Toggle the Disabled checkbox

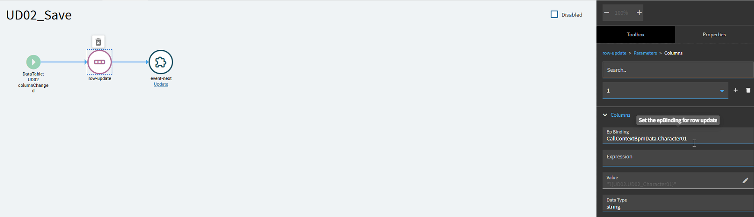coord(554,14)
